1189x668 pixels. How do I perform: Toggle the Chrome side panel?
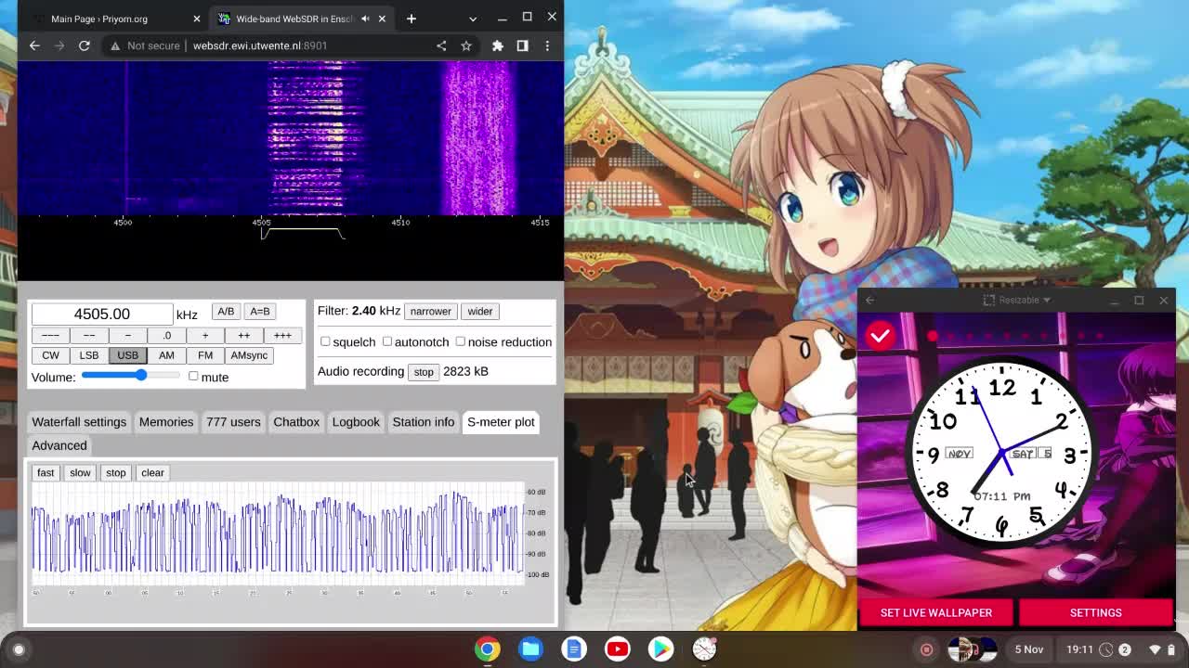coord(522,45)
